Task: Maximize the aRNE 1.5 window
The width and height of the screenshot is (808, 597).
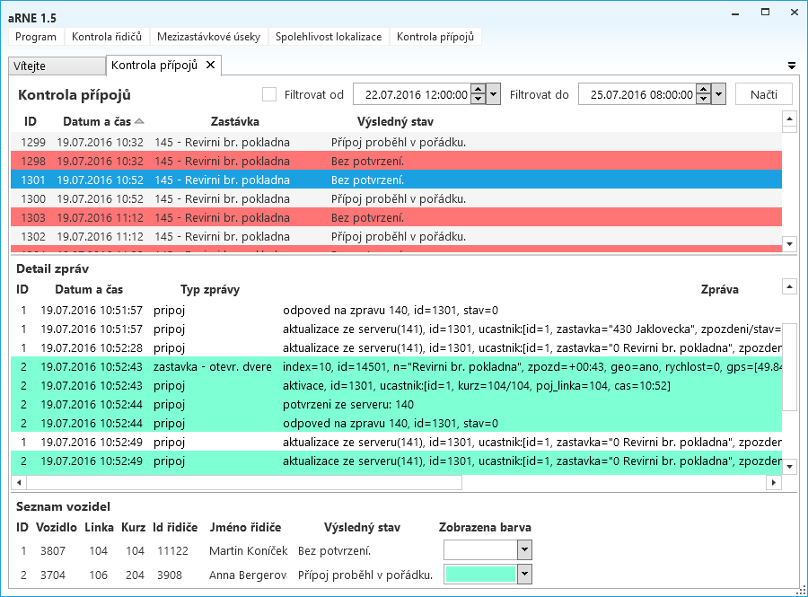Action: (x=765, y=13)
